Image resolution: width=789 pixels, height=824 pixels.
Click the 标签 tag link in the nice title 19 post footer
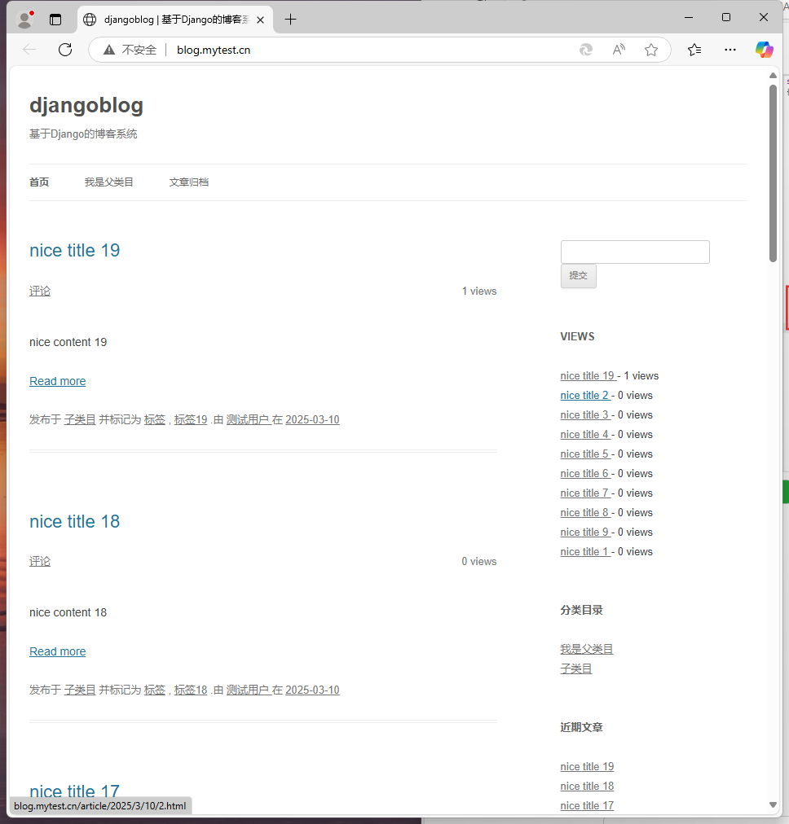click(155, 420)
